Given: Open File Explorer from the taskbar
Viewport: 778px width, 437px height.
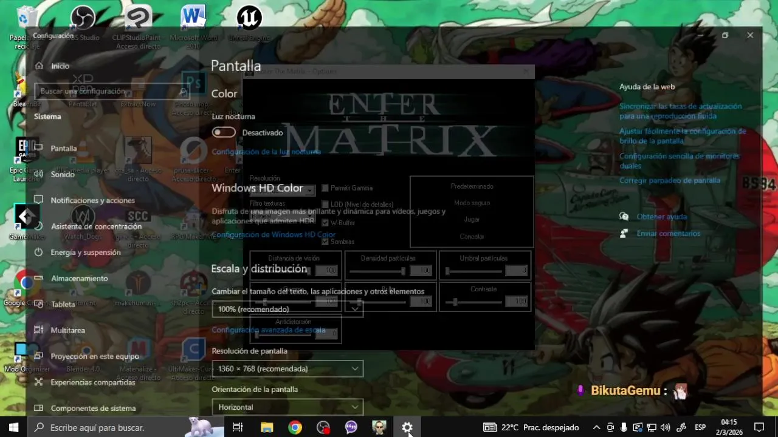Looking at the screenshot, I should 267,427.
